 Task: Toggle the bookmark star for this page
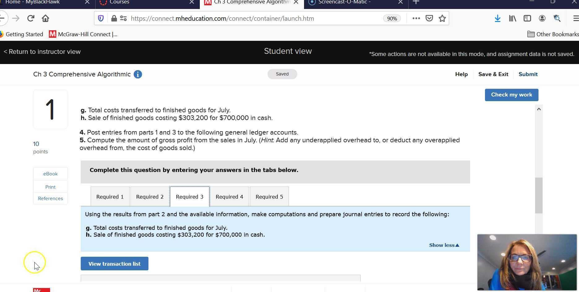click(x=442, y=18)
